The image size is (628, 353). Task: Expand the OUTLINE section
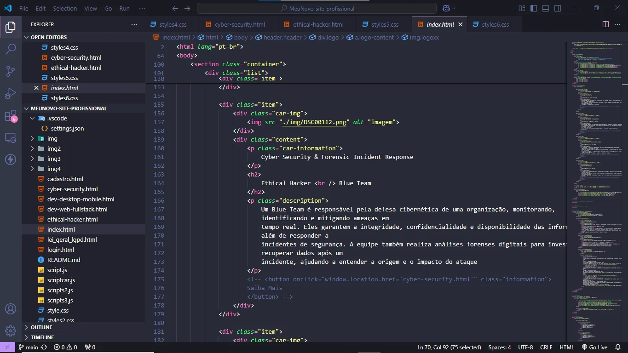(41, 327)
